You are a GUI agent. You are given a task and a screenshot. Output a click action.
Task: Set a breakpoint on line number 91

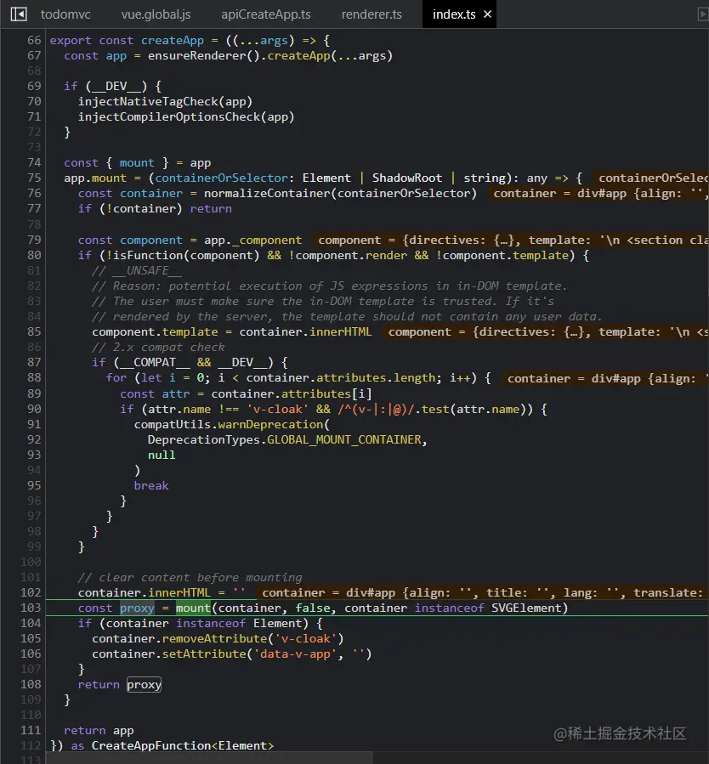pos(34,424)
